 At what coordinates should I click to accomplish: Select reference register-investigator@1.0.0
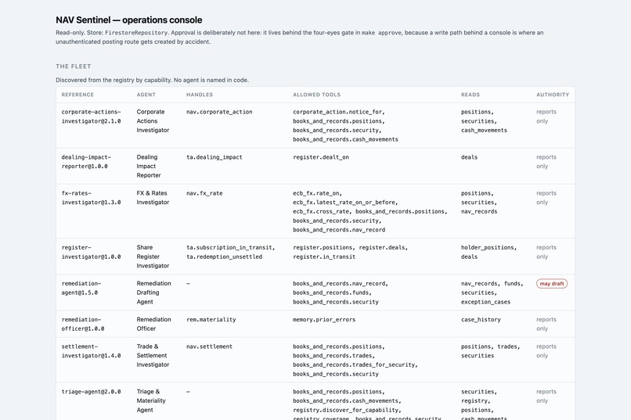click(92, 252)
